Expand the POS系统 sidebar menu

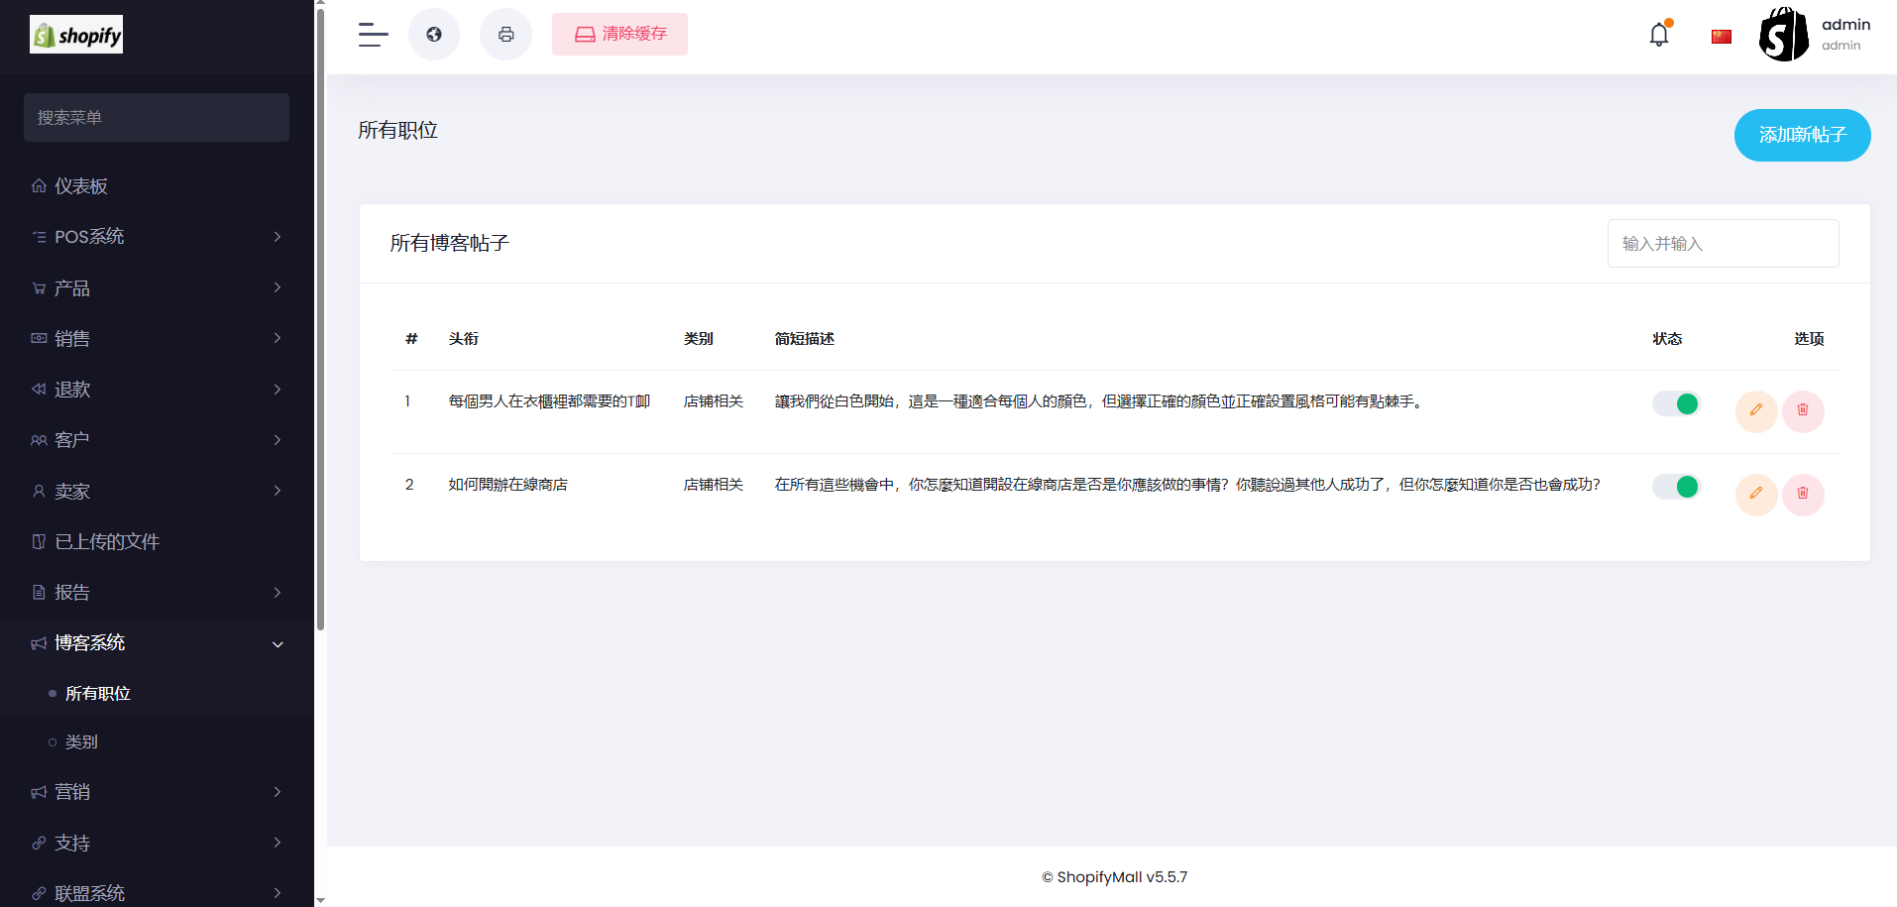(x=157, y=237)
